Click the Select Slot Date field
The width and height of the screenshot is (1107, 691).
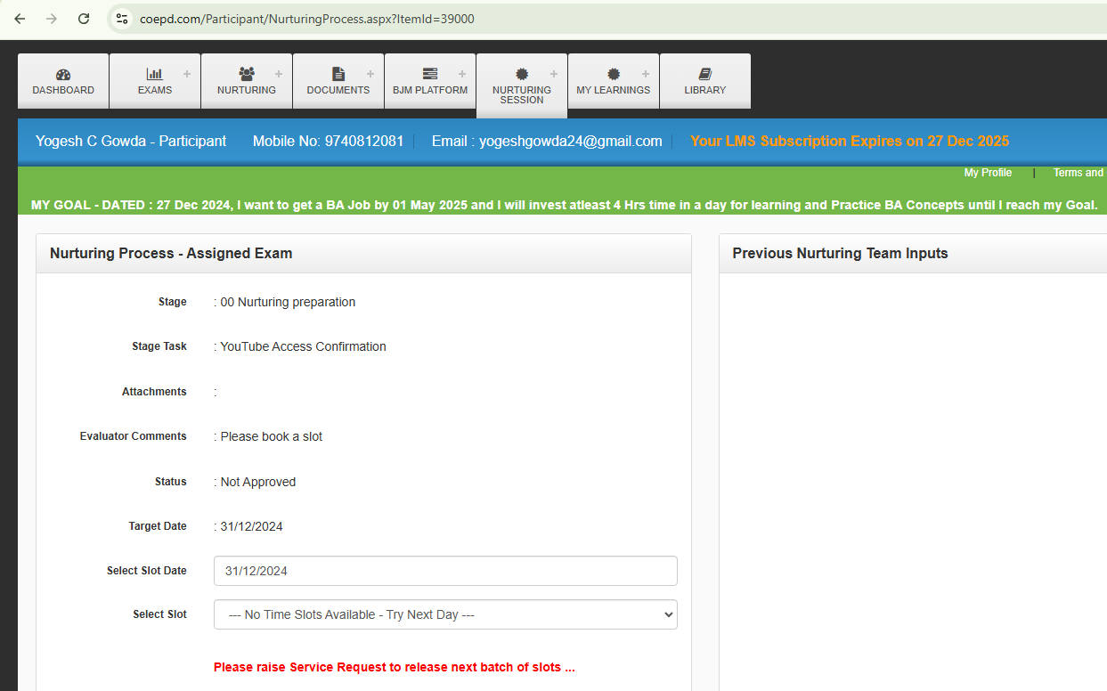(x=445, y=571)
